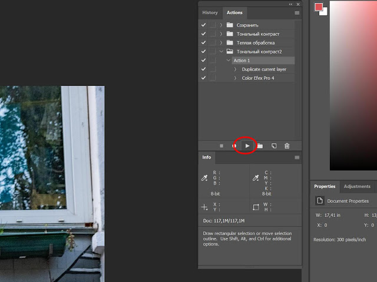The image size is (377, 282).
Task: Select the Info tab
Action: (x=207, y=157)
